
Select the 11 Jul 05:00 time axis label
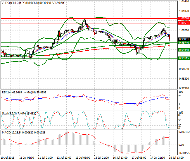click(27, 158)
